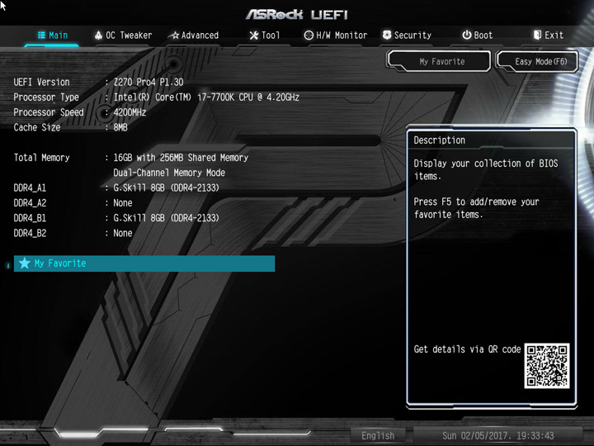Go to the Tool tab
Screen dimensions: 594x446
point(265,36)
